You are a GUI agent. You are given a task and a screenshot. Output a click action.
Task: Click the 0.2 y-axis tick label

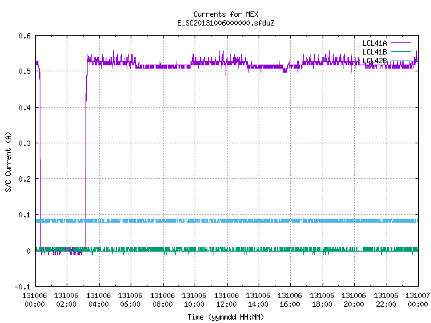point(24,179)
